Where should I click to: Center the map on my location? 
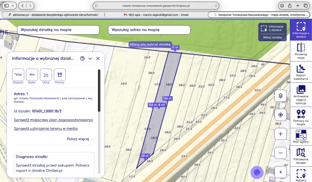point(280,115)
